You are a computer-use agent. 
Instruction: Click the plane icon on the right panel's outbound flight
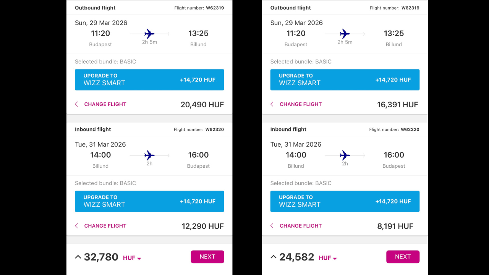(345, 34)
